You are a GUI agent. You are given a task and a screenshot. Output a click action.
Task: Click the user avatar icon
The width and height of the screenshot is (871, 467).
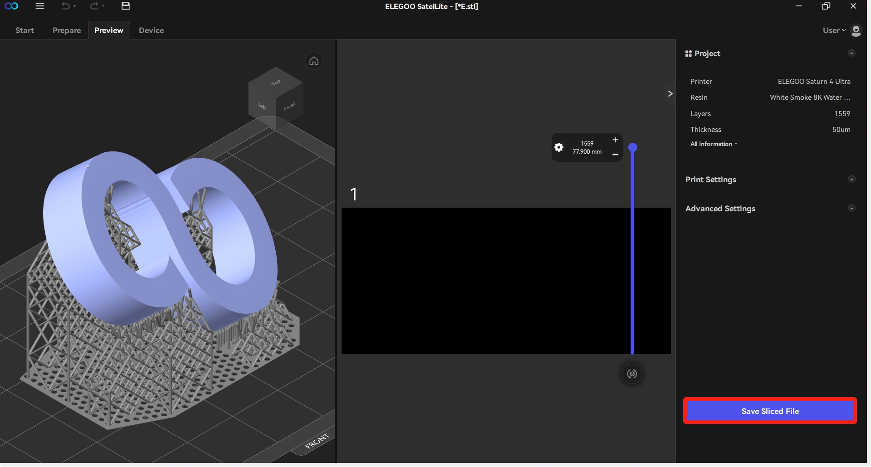856,30
